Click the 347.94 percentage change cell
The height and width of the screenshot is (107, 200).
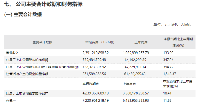168,60
